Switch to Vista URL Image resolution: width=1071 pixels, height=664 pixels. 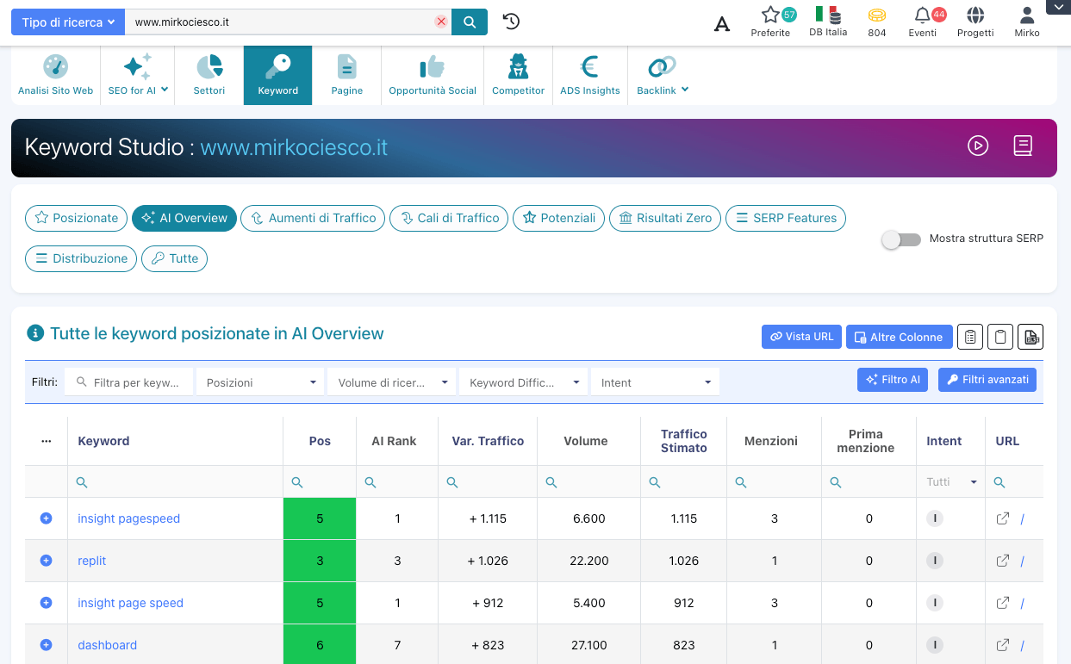(801, 337)
